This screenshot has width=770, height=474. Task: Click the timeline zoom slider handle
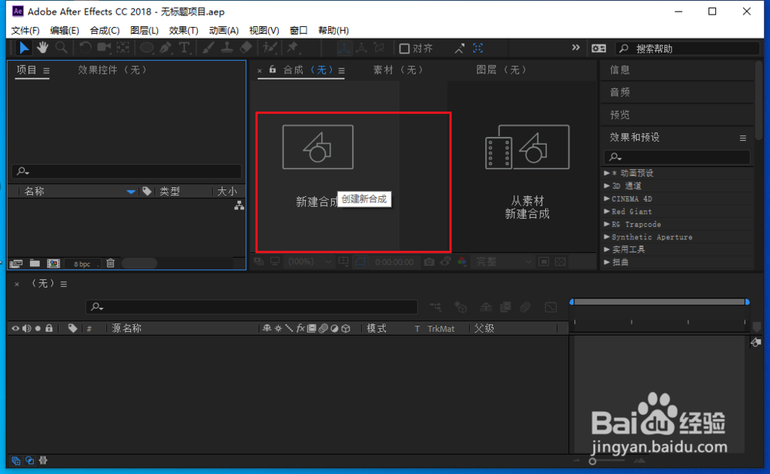tap(593, 461)
